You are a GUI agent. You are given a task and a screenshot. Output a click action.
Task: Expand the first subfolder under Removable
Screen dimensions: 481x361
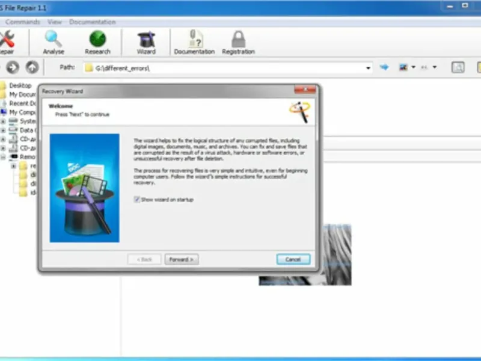tap(13, 166)
